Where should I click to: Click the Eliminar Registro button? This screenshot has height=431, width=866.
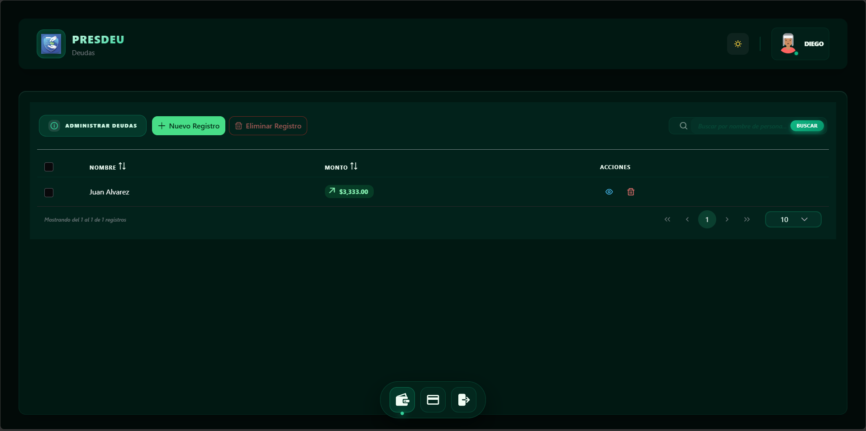point(268,126)
